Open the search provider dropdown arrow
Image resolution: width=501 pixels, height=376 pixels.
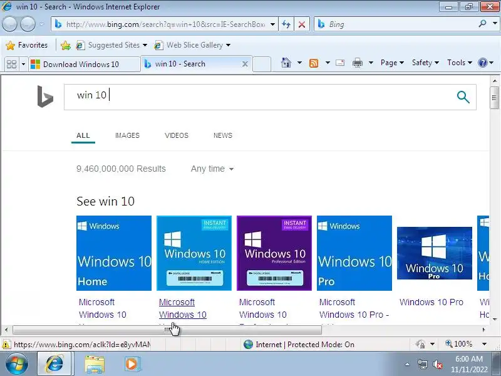pos(495,24)
